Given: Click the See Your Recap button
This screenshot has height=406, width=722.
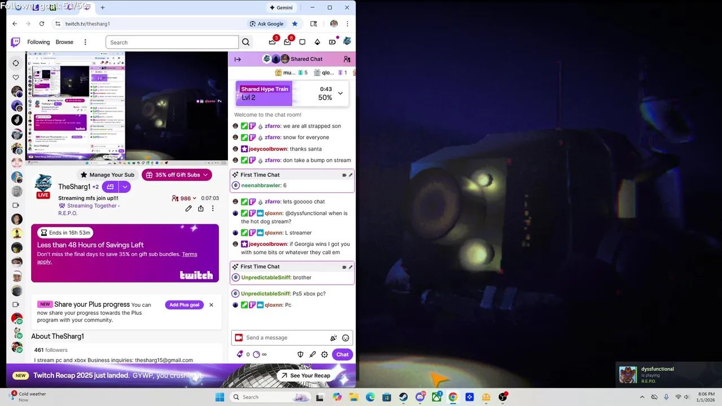Looking at the screenshot, I should click(306, 376).
